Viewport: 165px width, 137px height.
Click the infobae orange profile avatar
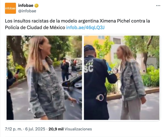point(10,8)
